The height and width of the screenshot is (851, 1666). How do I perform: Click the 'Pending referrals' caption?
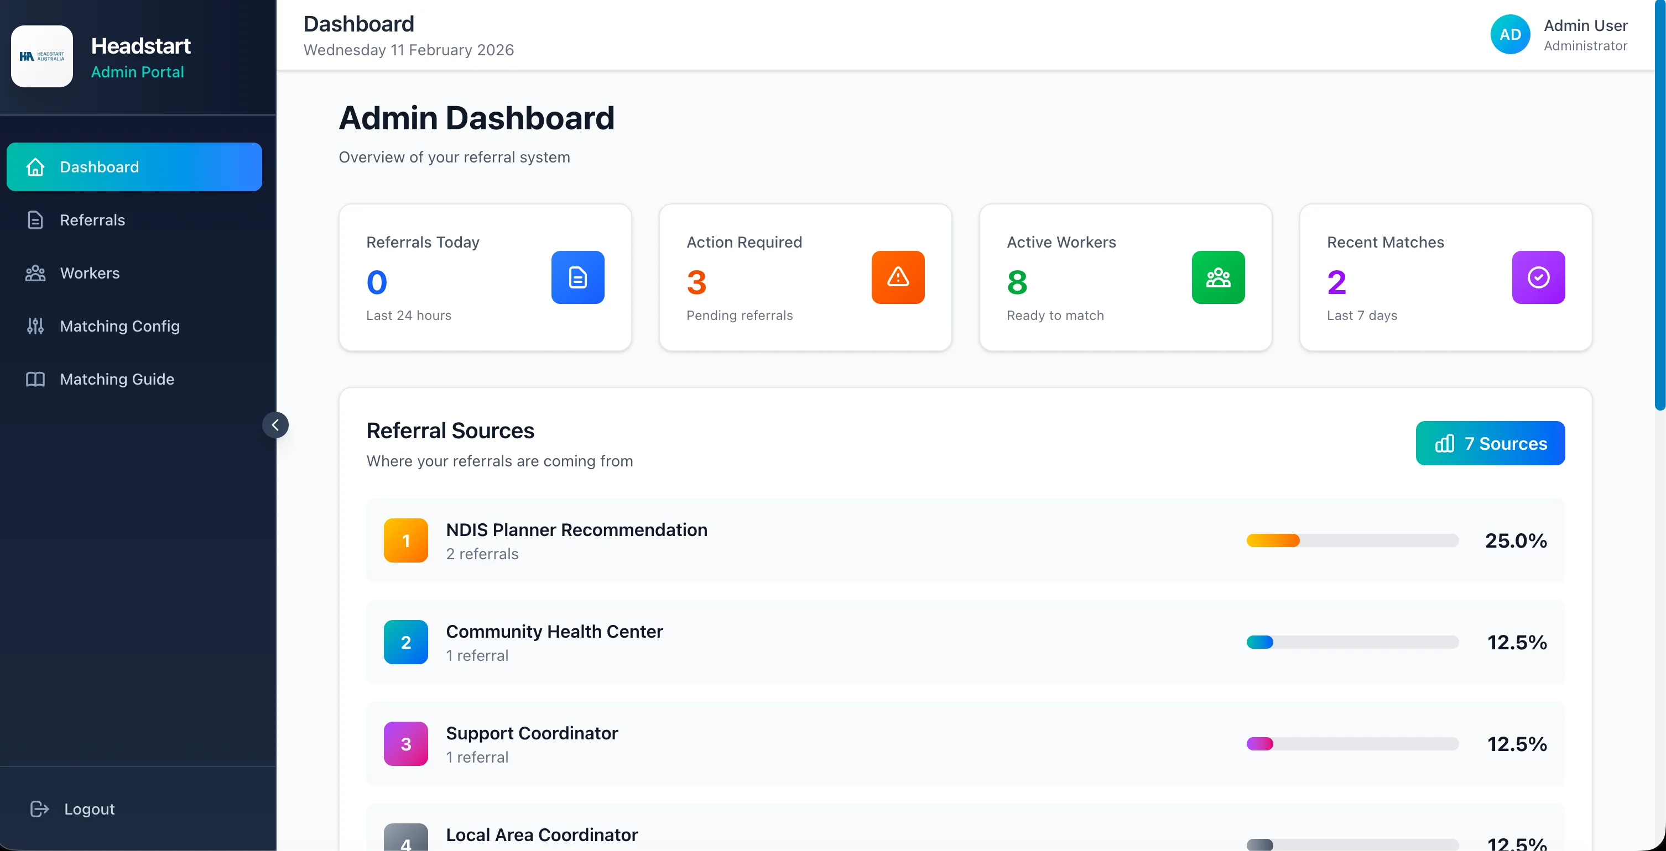coord(739,316)
